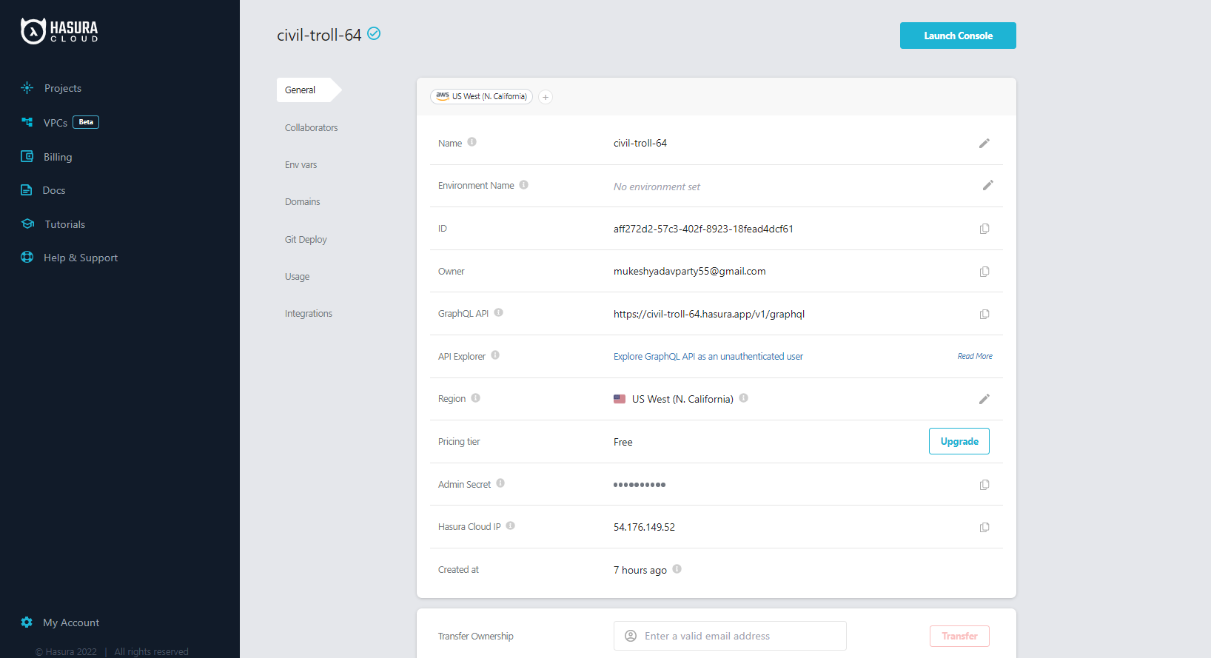
Task: Click the project ID value text
Action: point(703,229)
